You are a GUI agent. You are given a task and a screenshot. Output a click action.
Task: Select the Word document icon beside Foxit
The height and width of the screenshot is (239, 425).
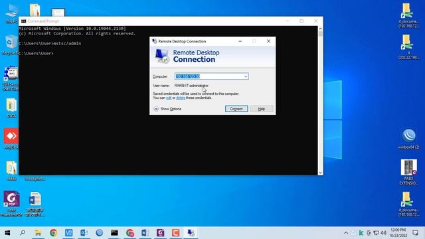click(x=35, y=204)
